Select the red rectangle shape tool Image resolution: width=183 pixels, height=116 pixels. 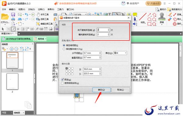[149, 24]
